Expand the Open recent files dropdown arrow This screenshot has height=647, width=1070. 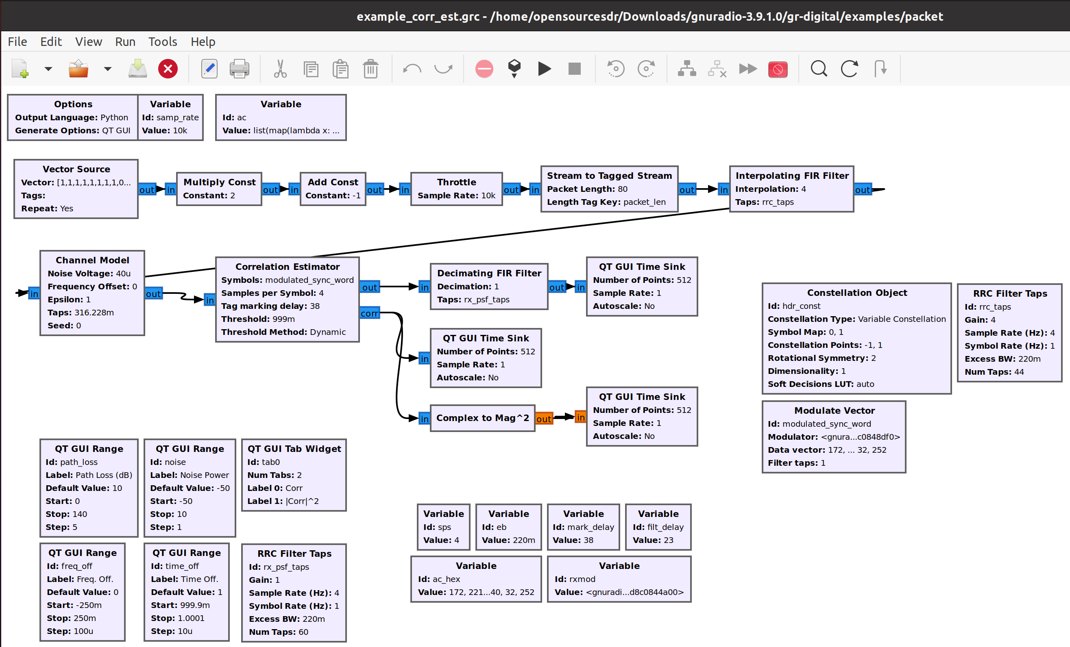107,69
